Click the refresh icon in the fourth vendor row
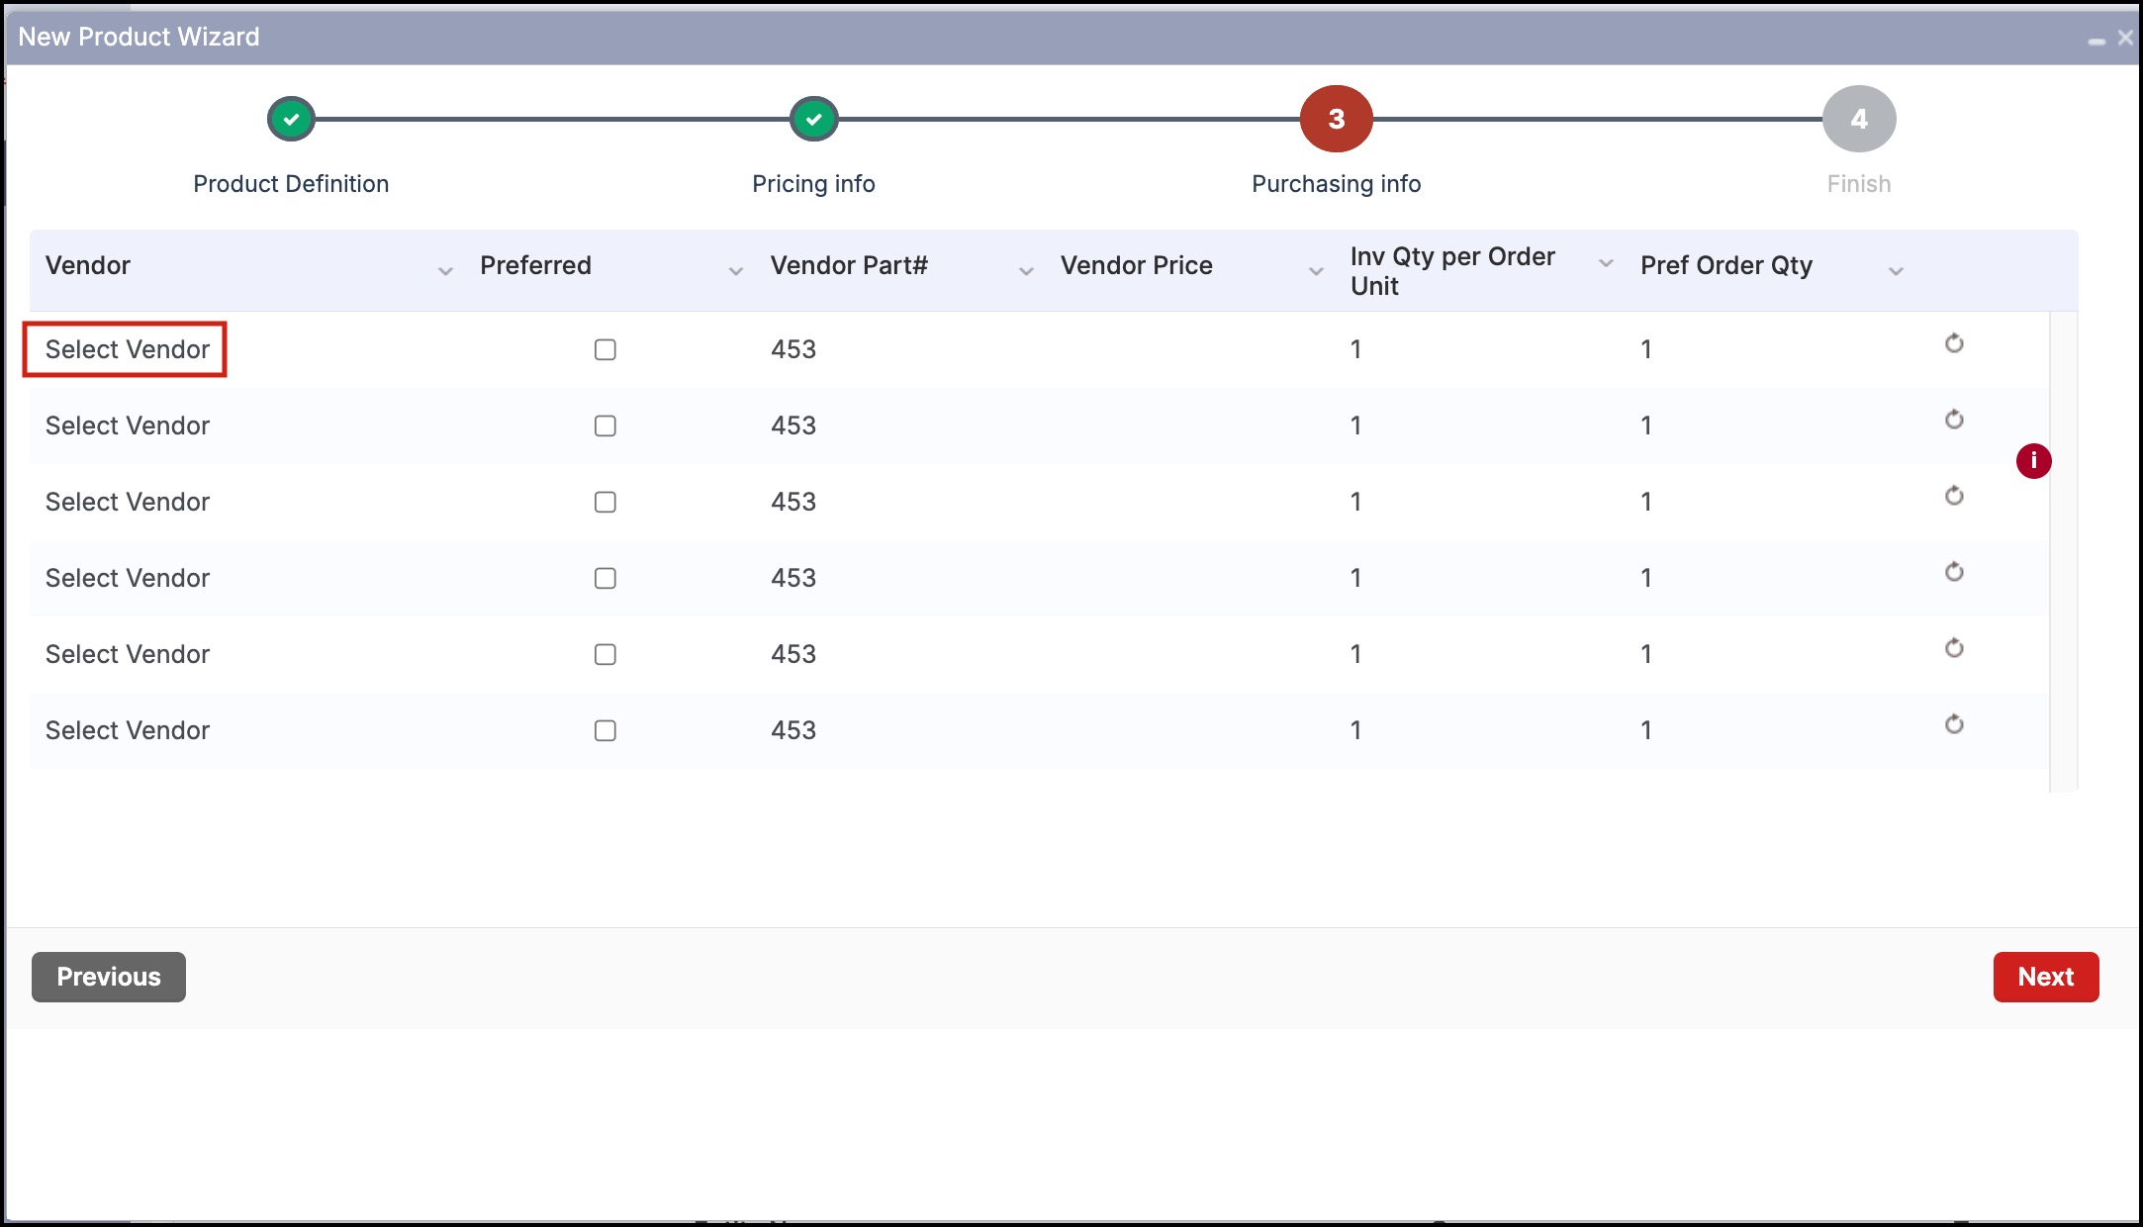Screen dimensions: 2143x1227 coord(1954,572)
